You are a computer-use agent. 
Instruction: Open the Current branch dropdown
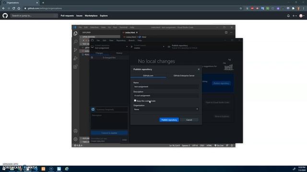tap(147, 47)
